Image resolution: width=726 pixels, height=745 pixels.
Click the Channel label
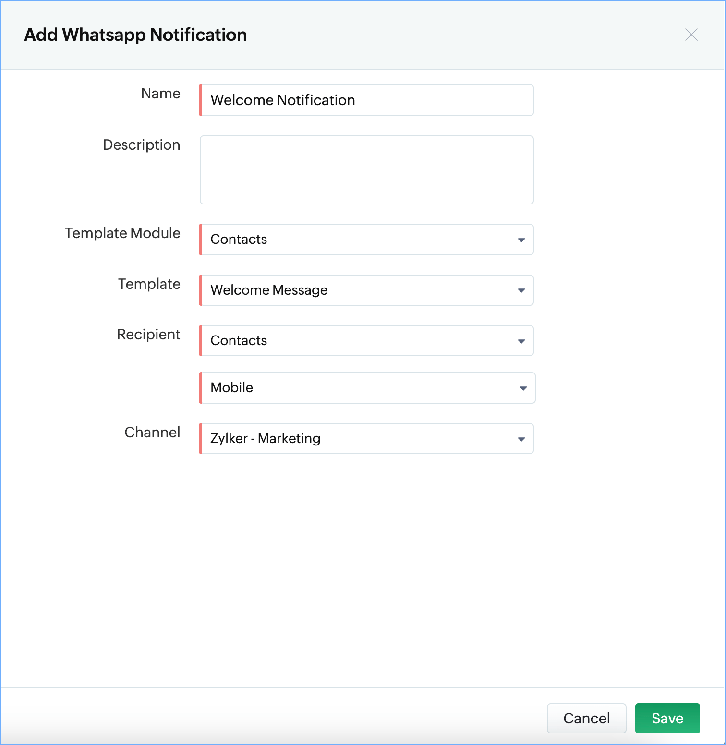point(152,433)
